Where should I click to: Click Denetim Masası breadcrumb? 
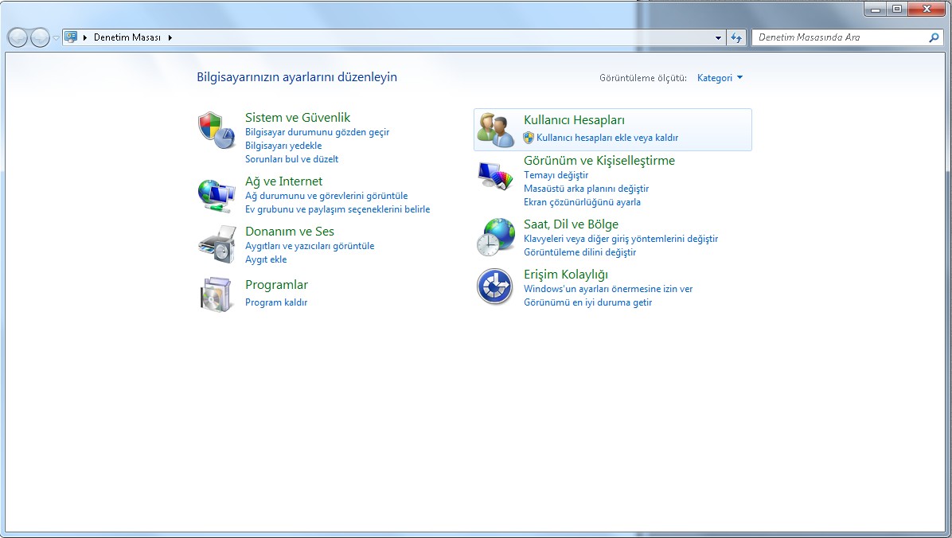[x=127, y=37]
